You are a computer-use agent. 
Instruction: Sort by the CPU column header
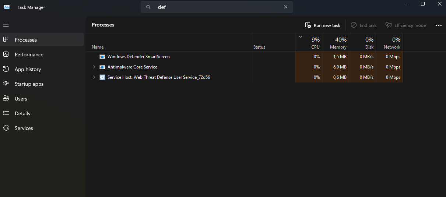pos(309,42)
